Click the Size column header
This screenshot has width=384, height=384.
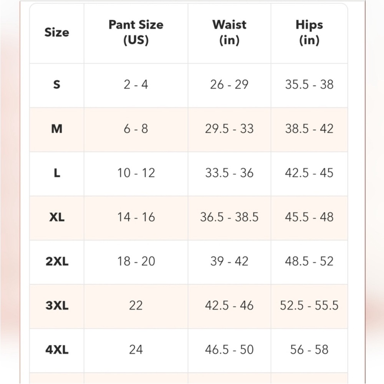tap(56, 32)
